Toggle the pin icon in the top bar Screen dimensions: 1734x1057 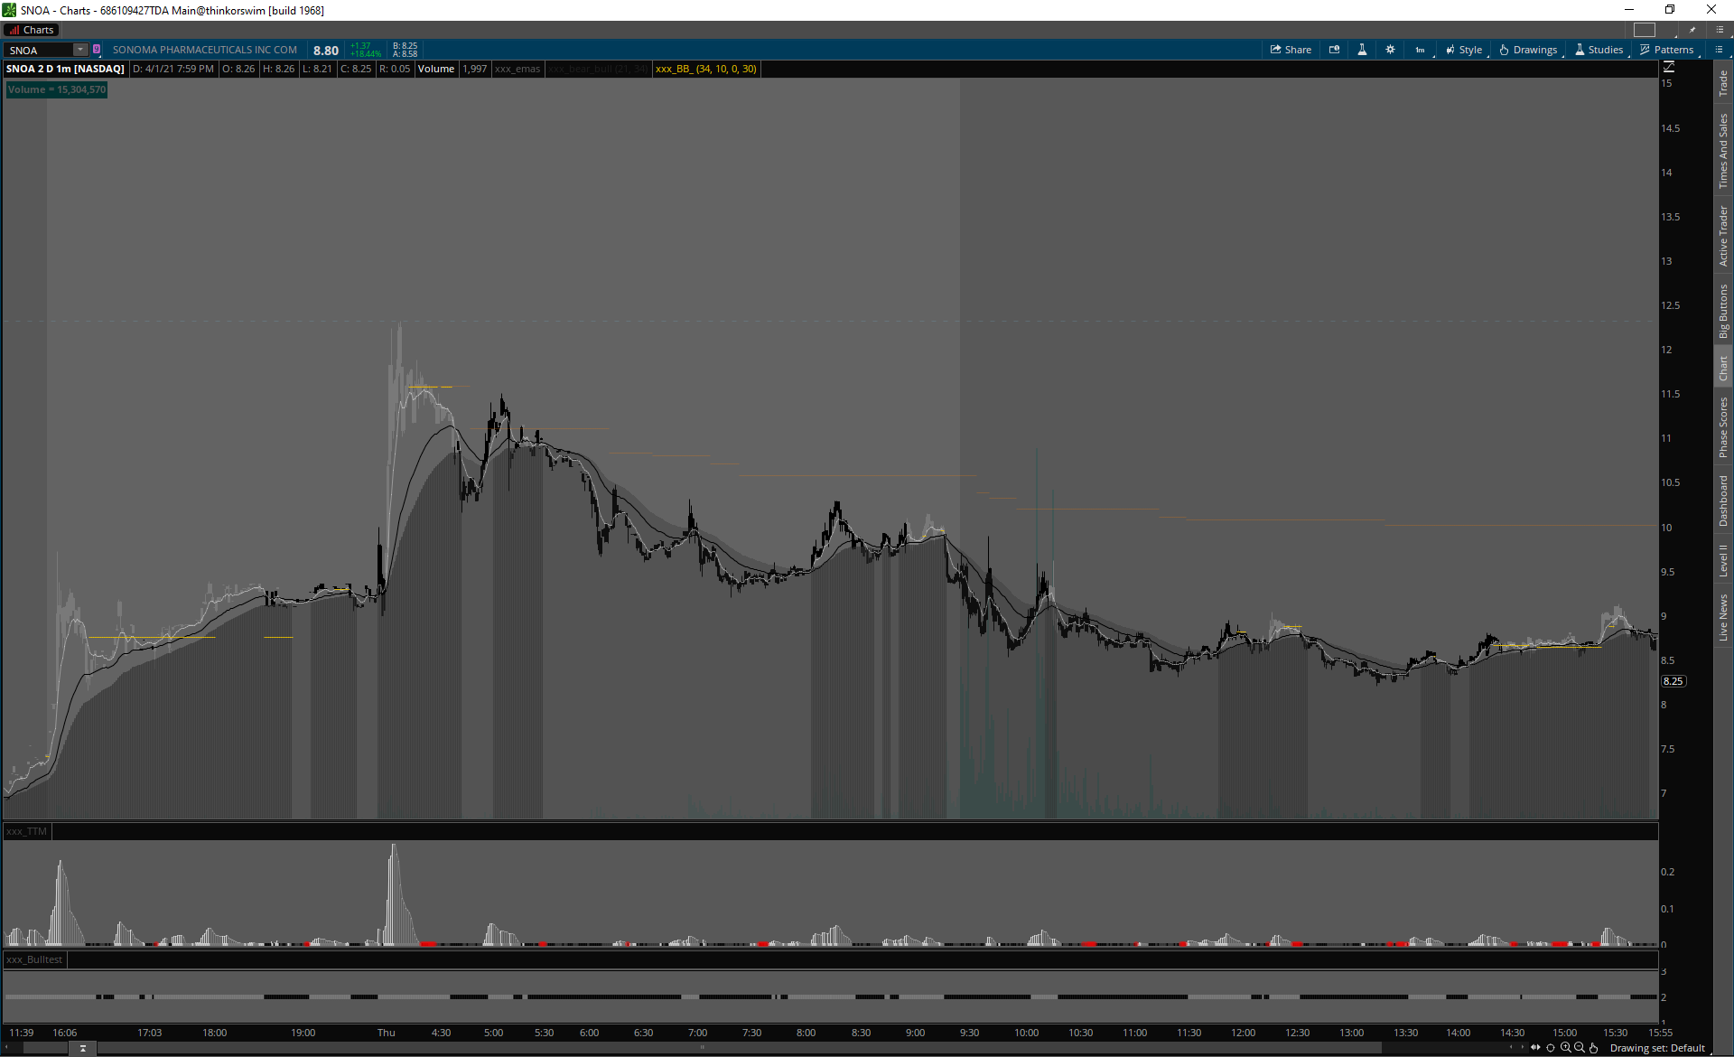click(1692, 30)
